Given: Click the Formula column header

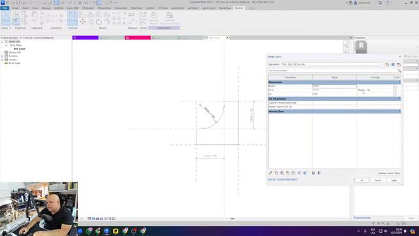Looking at the screenshot, I should click(375, 77).
